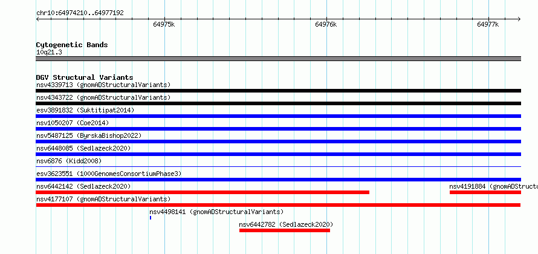Click the ruler's left arrowhead
This screenshot has height=254, width=538.
pyautogui.click(x=37, y=19)
